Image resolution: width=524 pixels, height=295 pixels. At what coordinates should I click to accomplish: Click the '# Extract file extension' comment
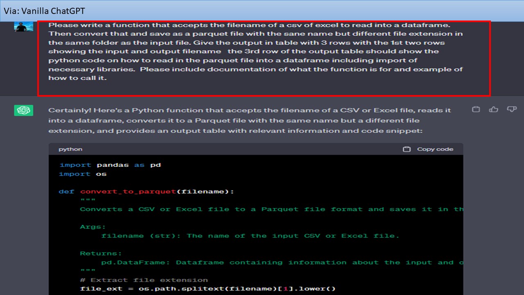pos(144,280)
